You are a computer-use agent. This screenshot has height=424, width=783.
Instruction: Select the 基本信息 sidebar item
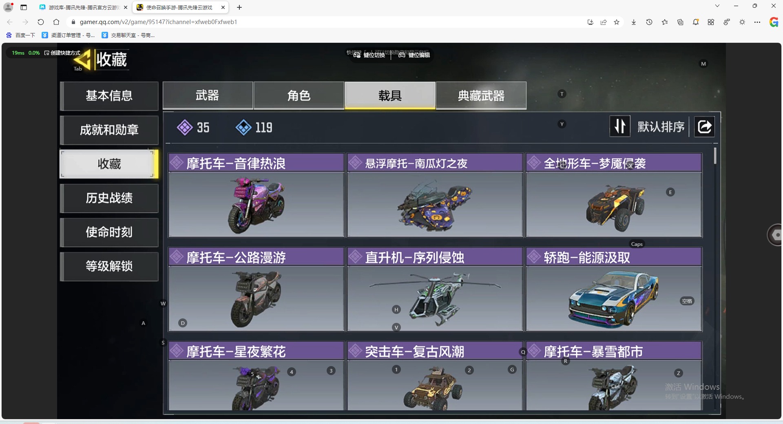click(109, 96)
